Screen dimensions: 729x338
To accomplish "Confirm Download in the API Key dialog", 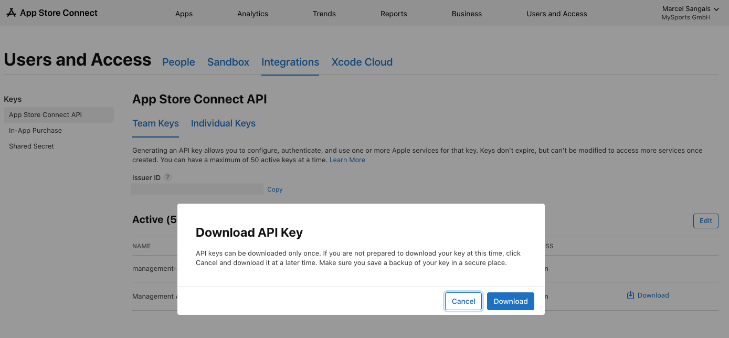I will [510, 301].
